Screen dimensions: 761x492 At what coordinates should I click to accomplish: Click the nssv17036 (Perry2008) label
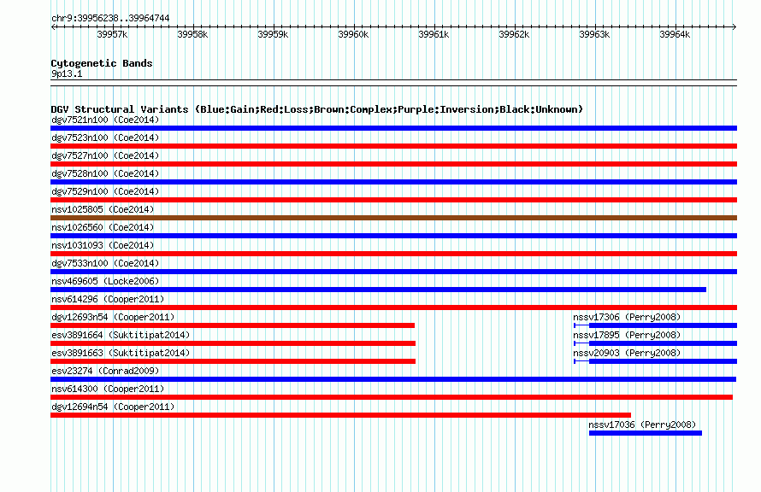pyautogui.click(x=642, y=425)
